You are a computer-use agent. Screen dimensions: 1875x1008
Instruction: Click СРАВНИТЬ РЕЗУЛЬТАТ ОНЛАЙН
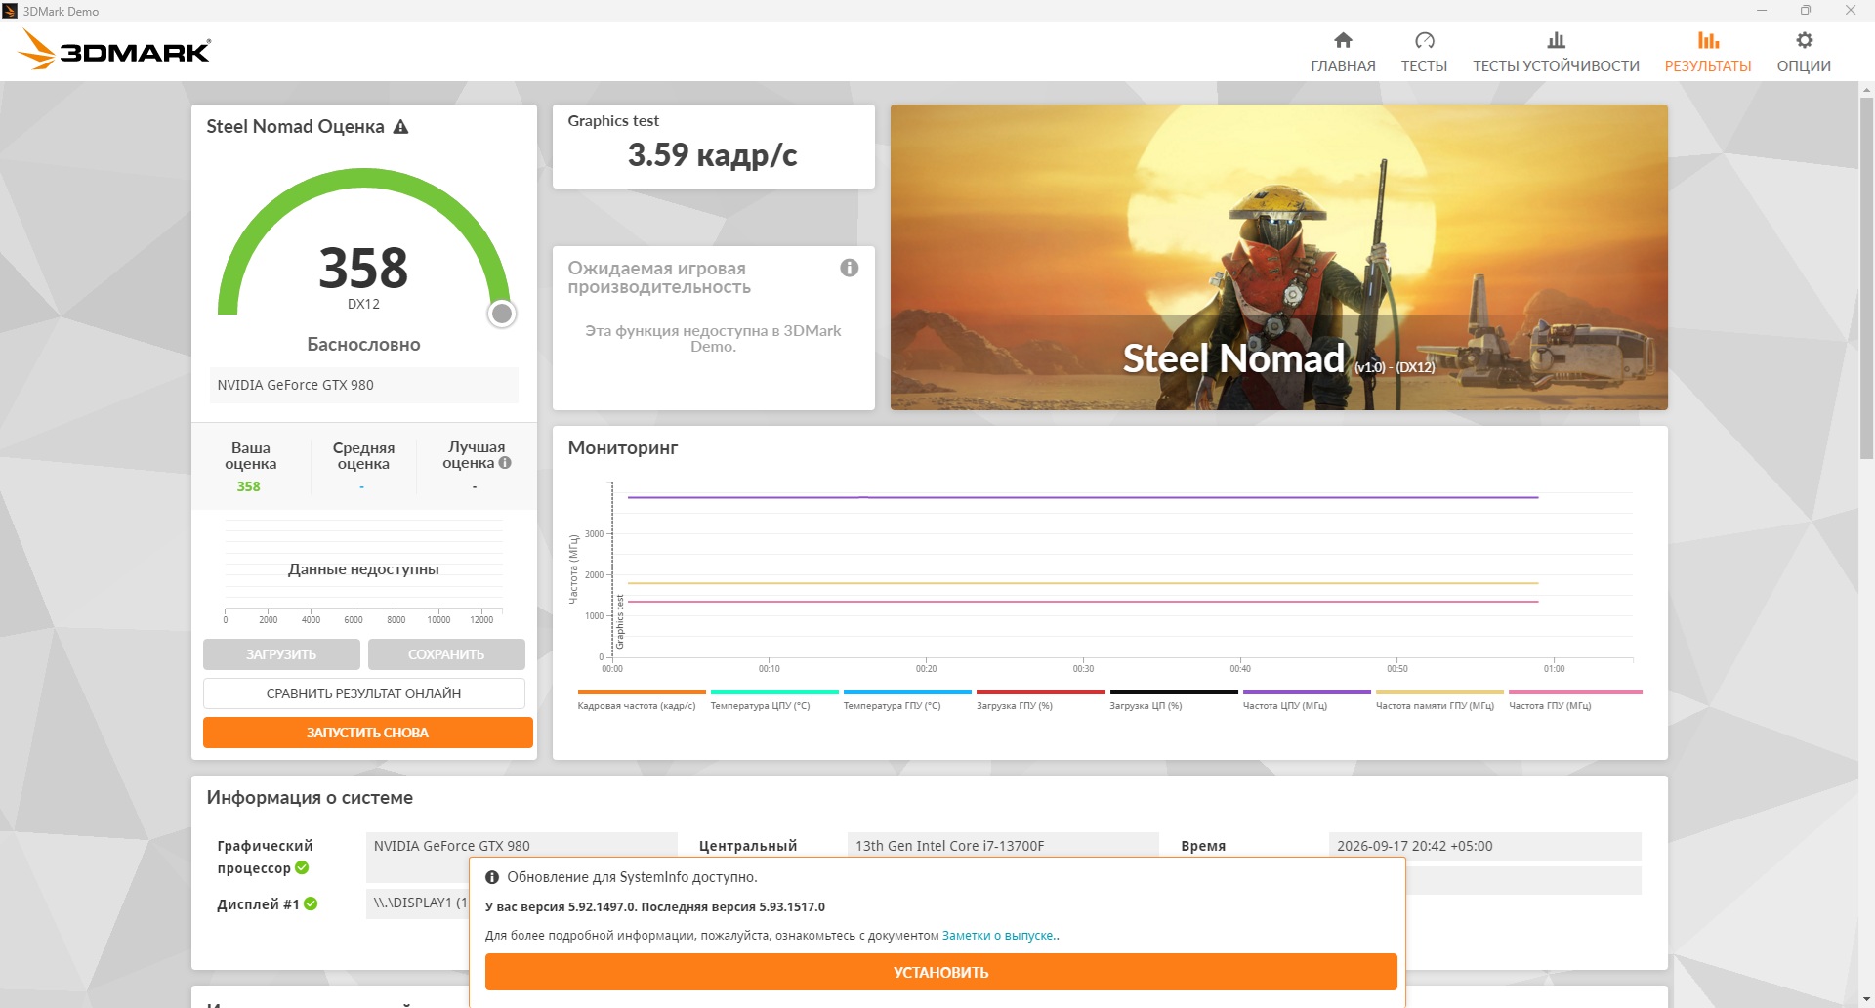coord(364,693)
